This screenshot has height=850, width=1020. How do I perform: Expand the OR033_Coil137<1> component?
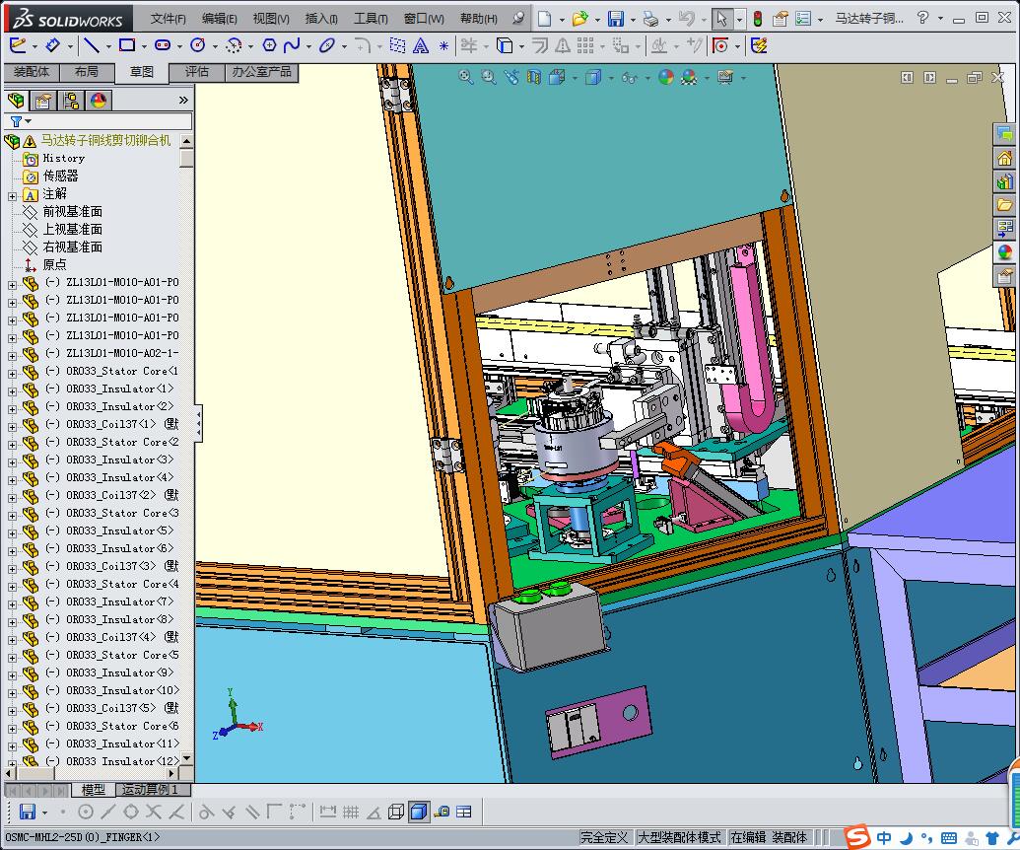12,426
